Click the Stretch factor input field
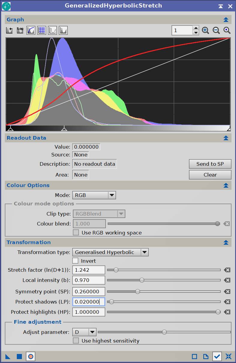The width and height of the screenshot is (236, 363). click(89, 270)
